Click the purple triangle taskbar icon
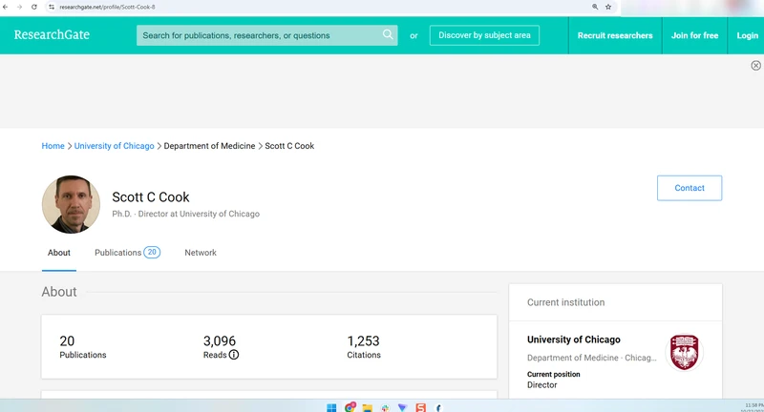764x412 pixels. (x=402, y=407)
